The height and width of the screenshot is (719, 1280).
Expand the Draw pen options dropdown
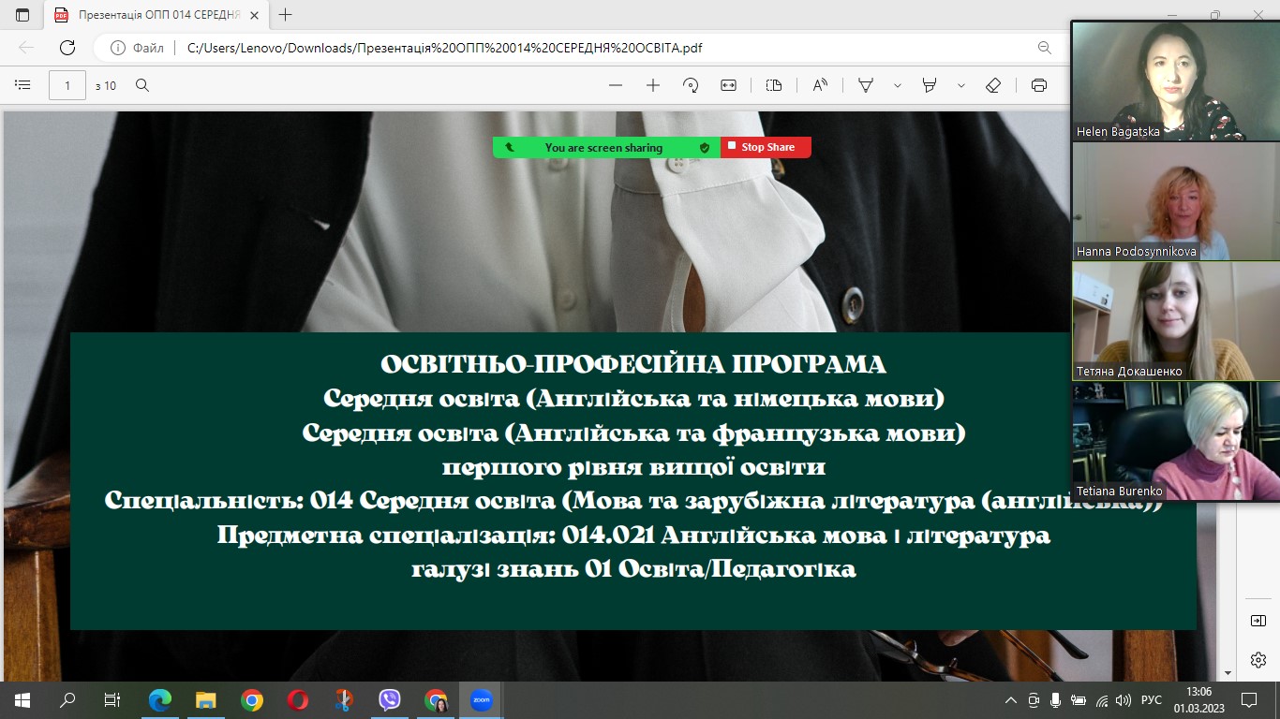(898, 85)
